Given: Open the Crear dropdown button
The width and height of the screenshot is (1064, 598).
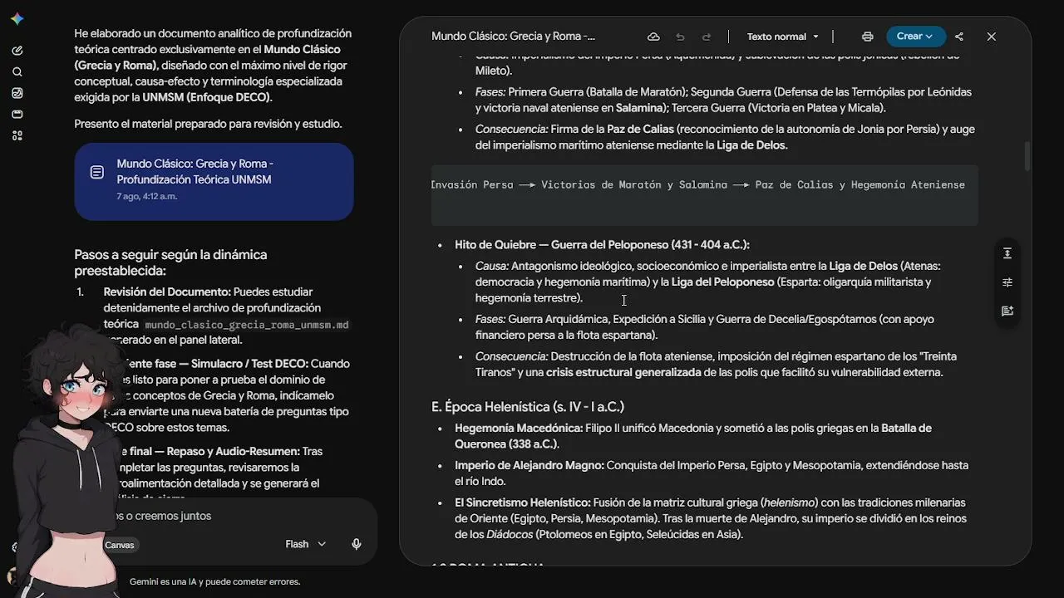Looking at the screenshot, I should [915, 37].
